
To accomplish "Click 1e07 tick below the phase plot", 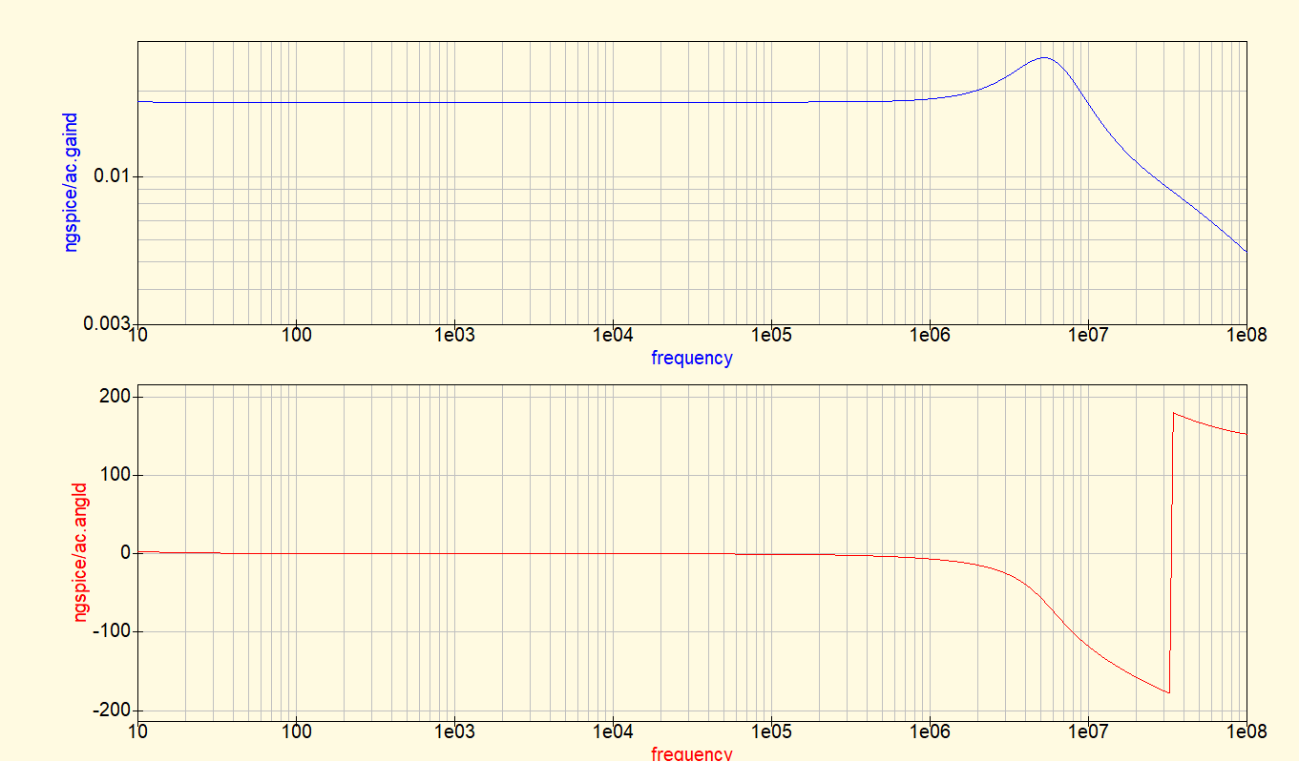I will 1088,731.
